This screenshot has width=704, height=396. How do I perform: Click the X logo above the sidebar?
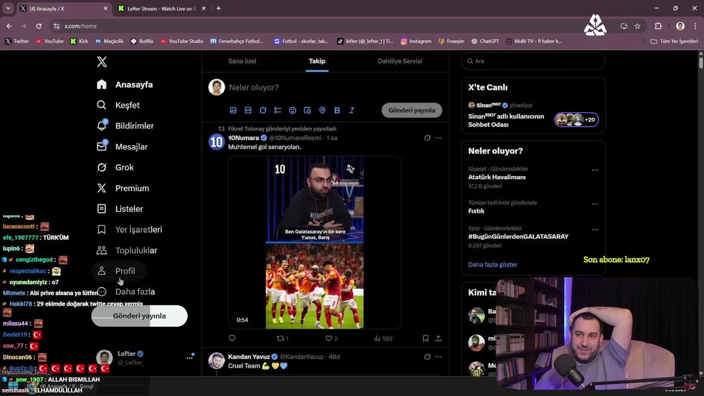tap(102, 62)
